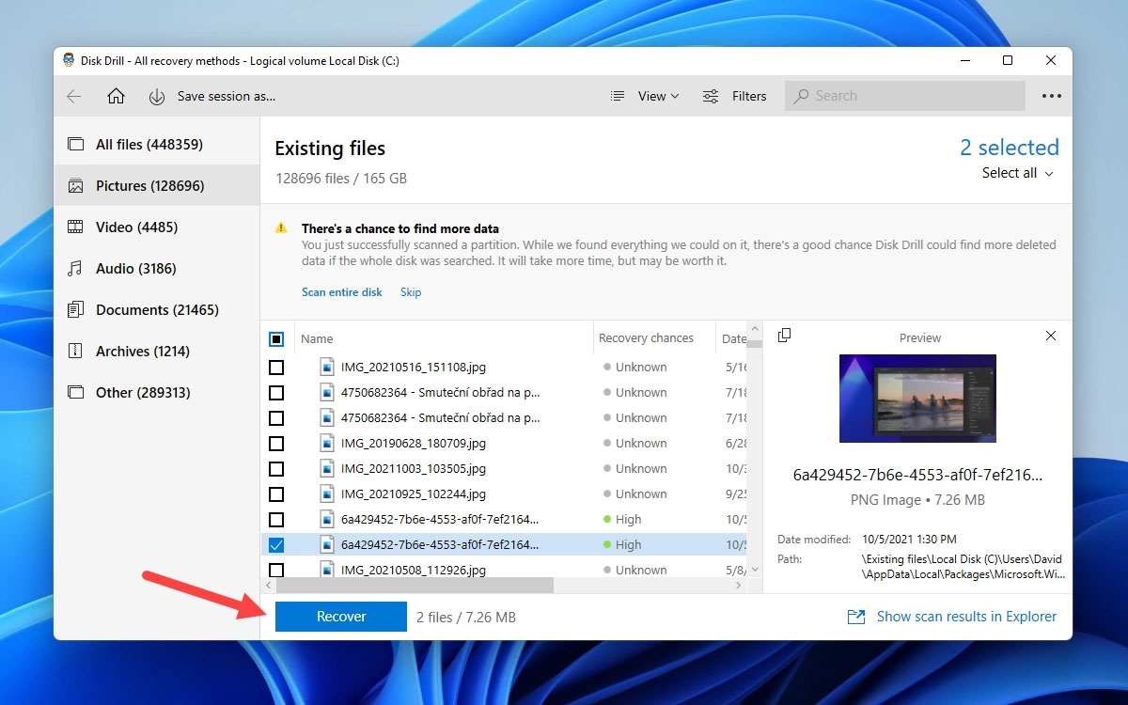This screenshot has height=705, width=1128.
Task: Uncheck the highlighted 6a429452 row checkbox
Action: pyautogui.click(x=276, y=545)
